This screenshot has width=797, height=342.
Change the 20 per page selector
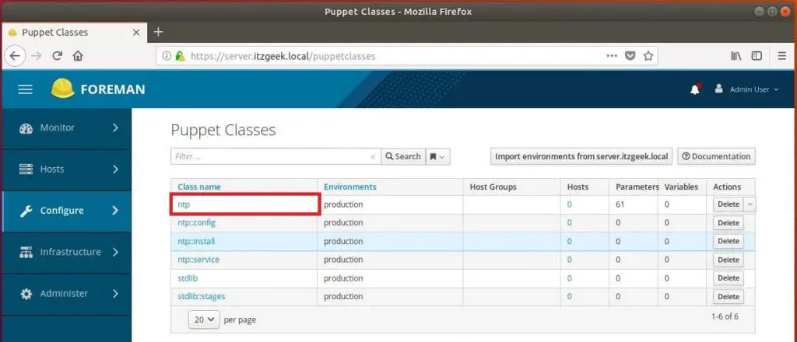coord(205,319)
